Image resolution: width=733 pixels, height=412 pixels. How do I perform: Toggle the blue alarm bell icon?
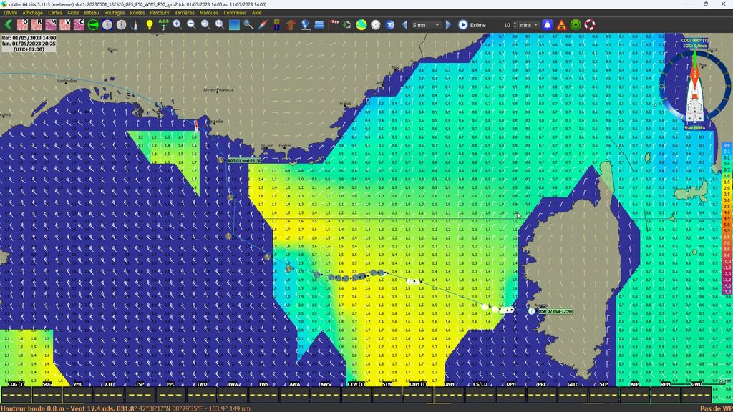coord(548,25)
